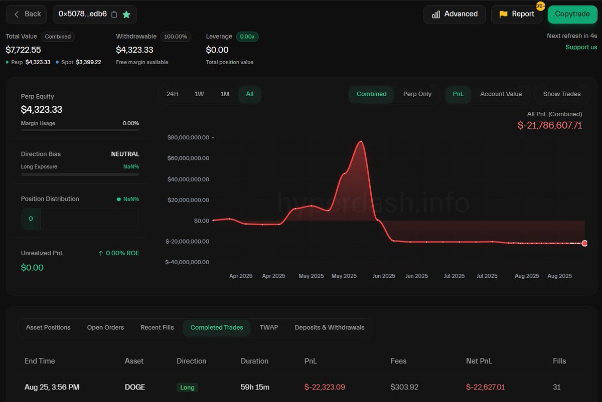Sort by Direction column header
The height and width of the screenshot is (402, 602).
[x=192, y=361]
